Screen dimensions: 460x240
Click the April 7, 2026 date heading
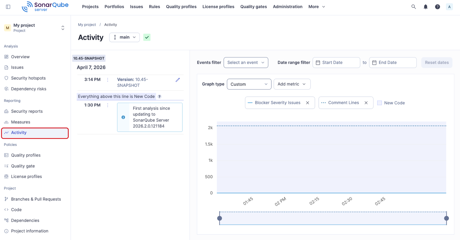click(x=91, y=68)
